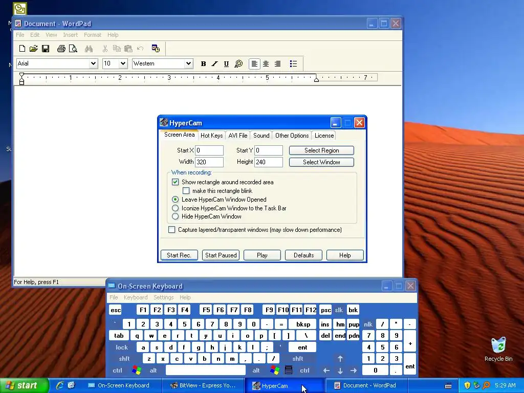Click Select Window button in HyperCam
524x393 pixels.
click(x=321, y=162)
